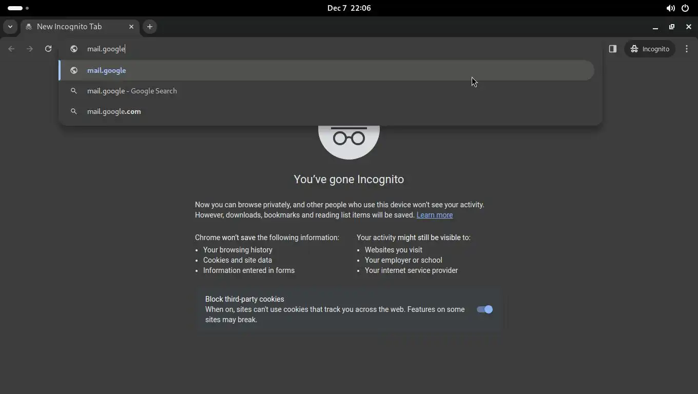Click "Information entered in forms" text
The image size is (698, 394).
pyautogui.click(x=249, y=270)
